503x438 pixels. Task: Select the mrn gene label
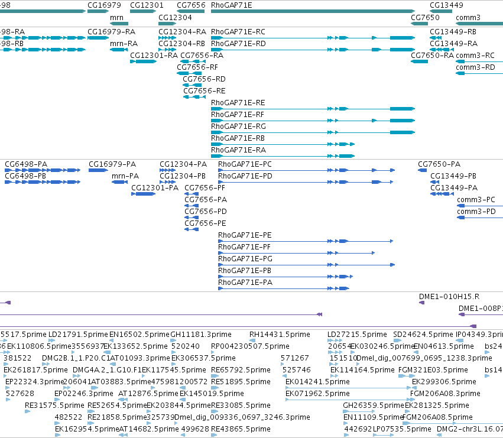pyautogui.click(x=116, y=17)
